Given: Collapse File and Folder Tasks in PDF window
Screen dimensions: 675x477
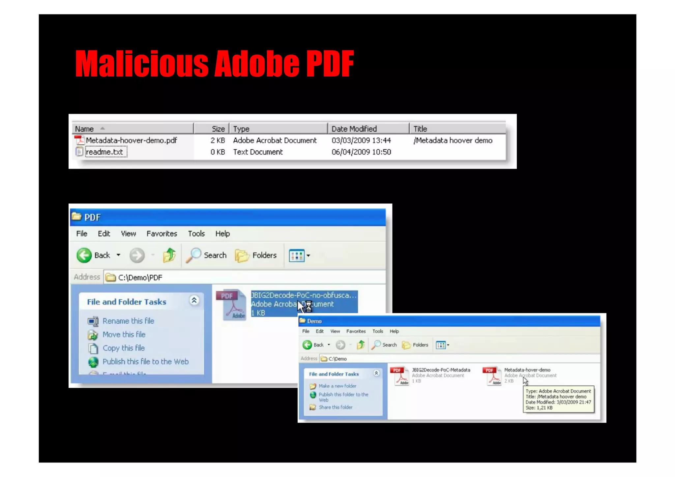Looking at the screenshot, I should pyautogui.click(x=194, y=300).
